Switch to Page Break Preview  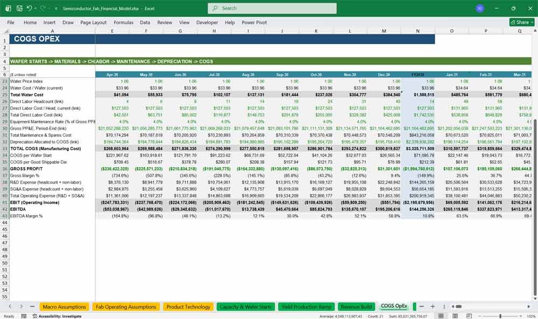pos(469,316)
